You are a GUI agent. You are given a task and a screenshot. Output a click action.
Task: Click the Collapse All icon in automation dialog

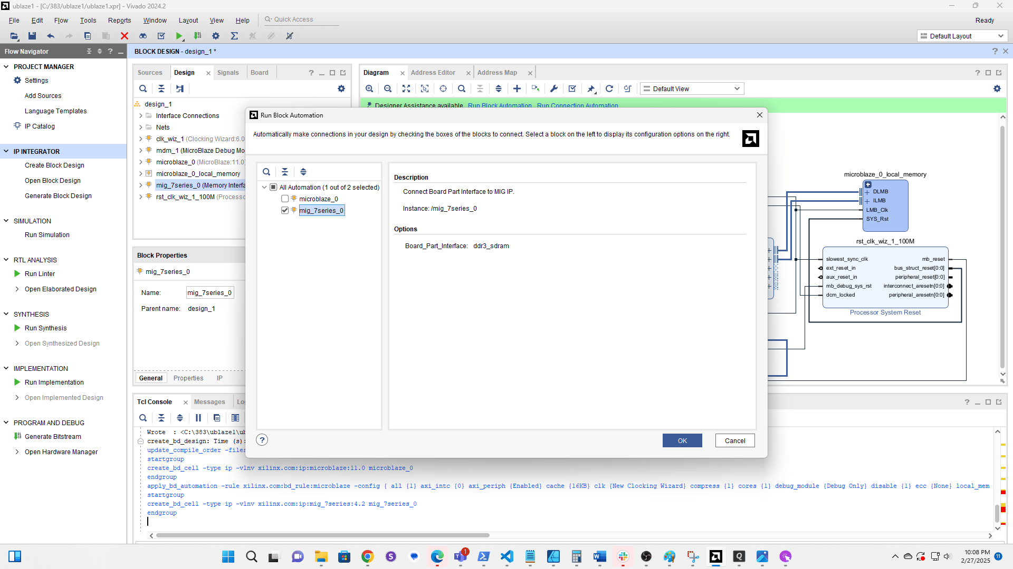tap(285, 172)
